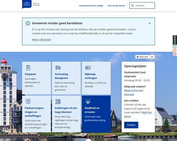This screenshot has width=177, height=141.
Task: Open Gladheid en strooien heading link
Action: (92, 110)
